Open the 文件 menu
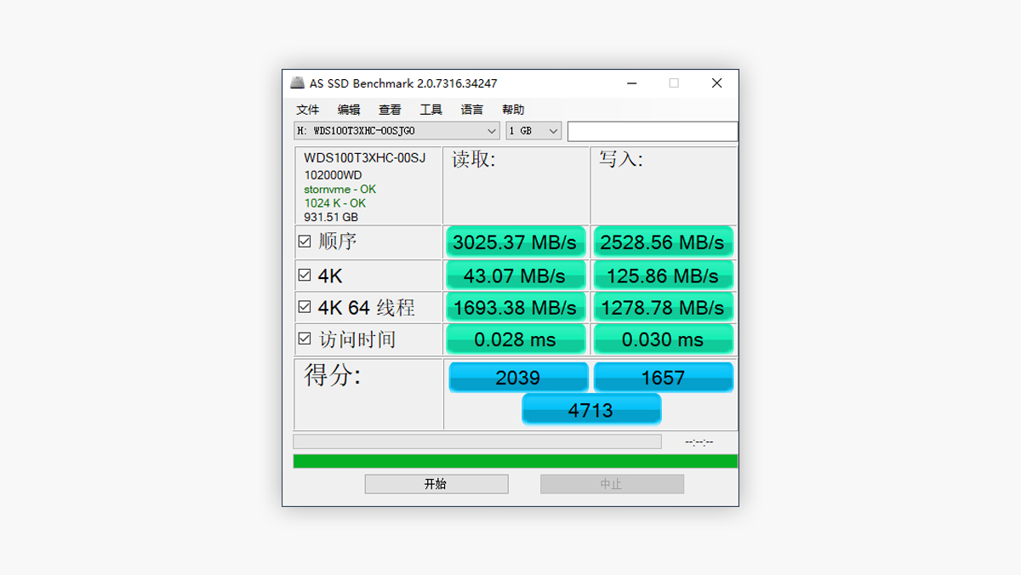The image size is (1021, 575). [x=308, y=110]
